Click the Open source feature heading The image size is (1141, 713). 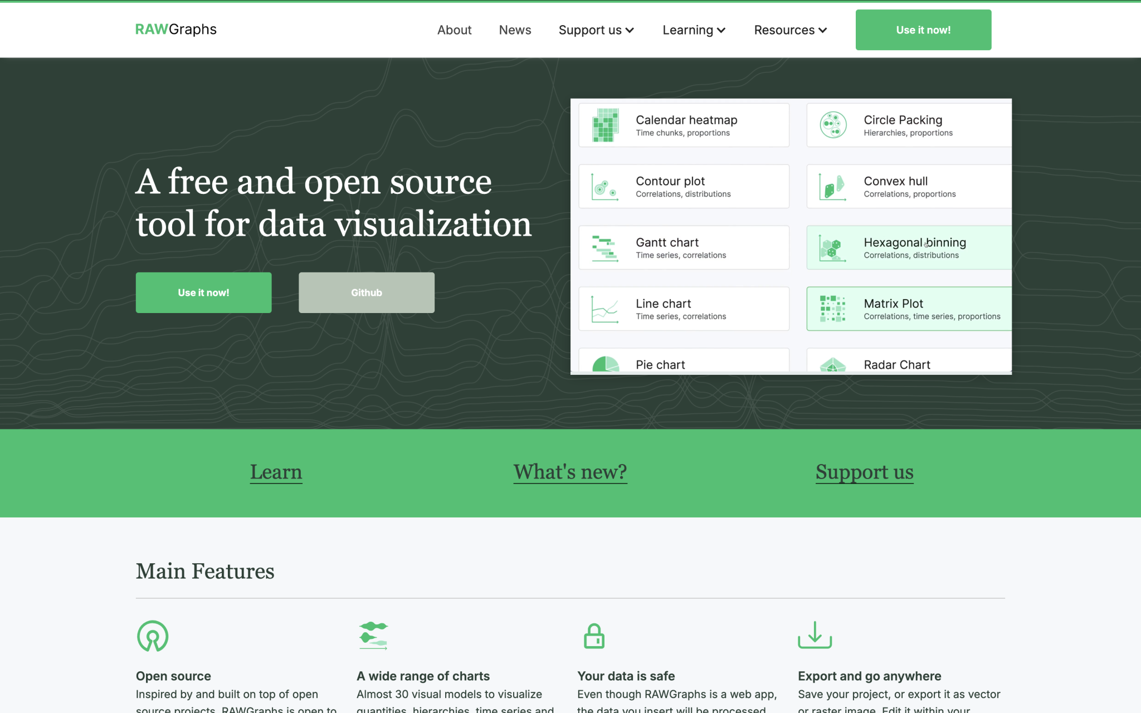[x=173, y=676]
